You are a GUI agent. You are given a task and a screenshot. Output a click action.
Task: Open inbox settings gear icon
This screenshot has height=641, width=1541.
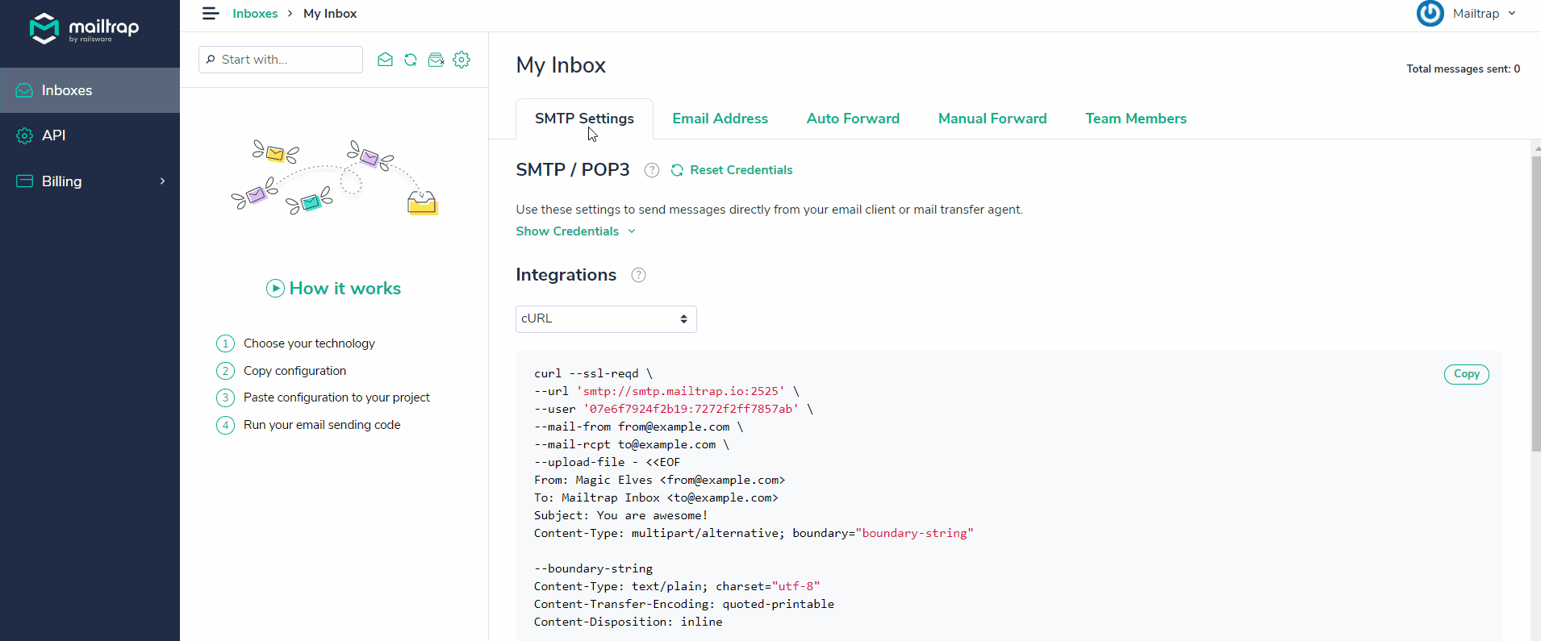461,60
